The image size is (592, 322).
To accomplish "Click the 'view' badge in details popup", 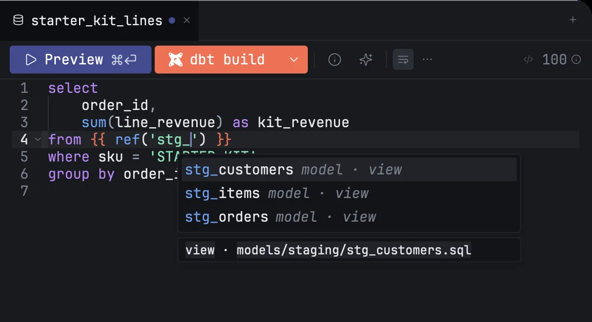I will point(200,250).
